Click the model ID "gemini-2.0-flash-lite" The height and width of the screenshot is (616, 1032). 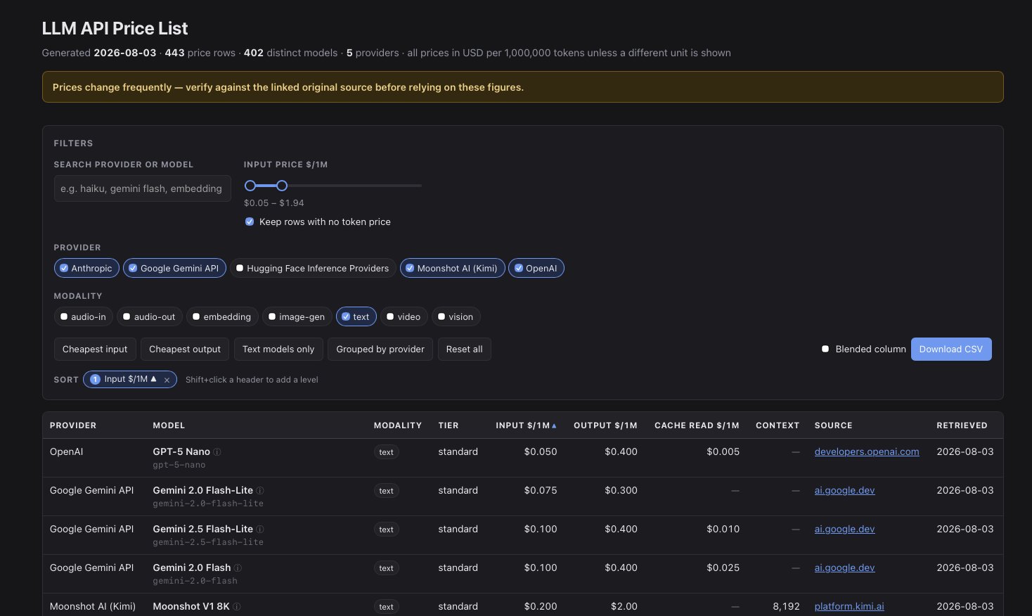[208, 504]
